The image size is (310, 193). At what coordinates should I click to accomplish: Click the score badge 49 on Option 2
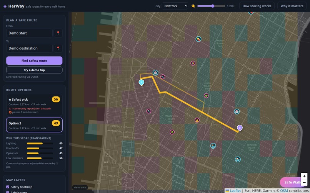pos(56,123)
